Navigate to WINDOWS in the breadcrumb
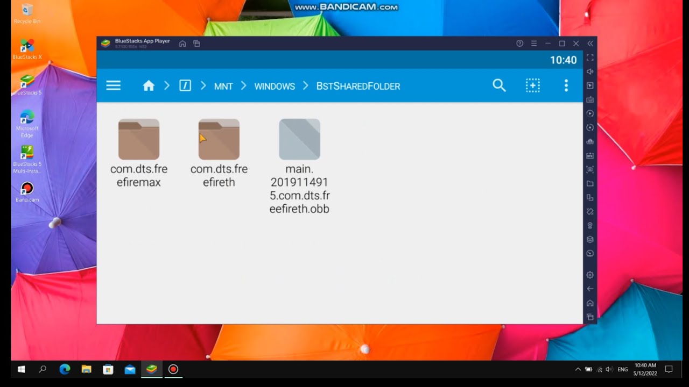This screenshot has height=387, width=689. tap(275, 86)
